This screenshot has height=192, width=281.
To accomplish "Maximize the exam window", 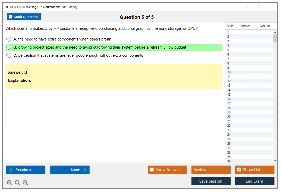I will click(259, 7).
